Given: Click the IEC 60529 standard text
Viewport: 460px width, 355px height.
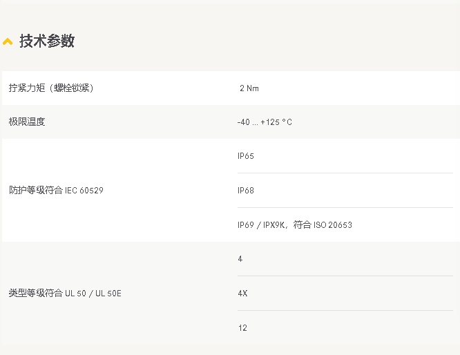Looking at the screenshot, I should click(x=84, y=190).
